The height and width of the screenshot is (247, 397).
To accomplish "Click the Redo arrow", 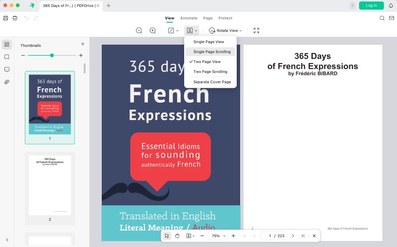I will (36, 18).
